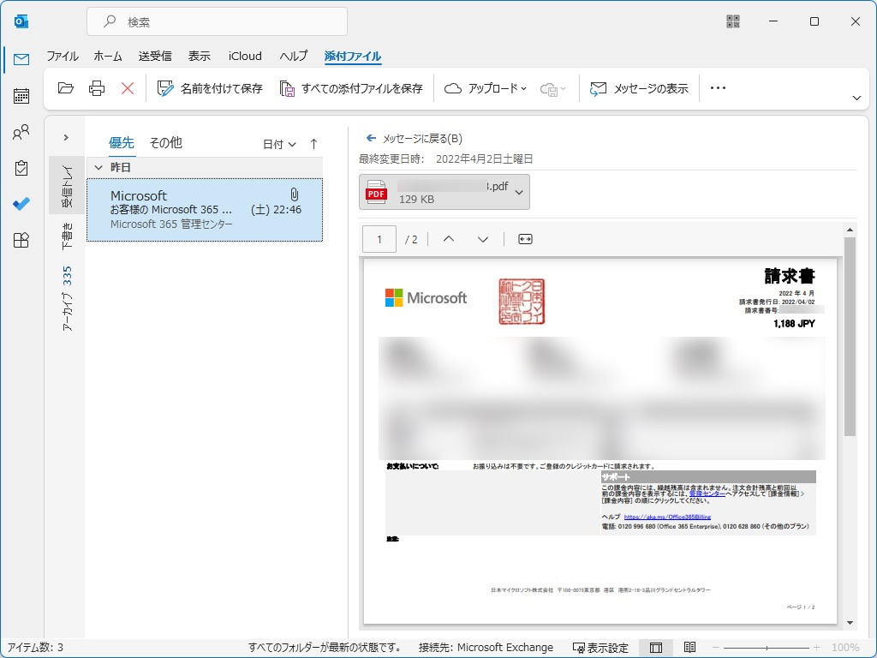Viewport: 877px width, 658px height.
Task: Switch to the ホーム ribbon tab
Action: [107, 55]
